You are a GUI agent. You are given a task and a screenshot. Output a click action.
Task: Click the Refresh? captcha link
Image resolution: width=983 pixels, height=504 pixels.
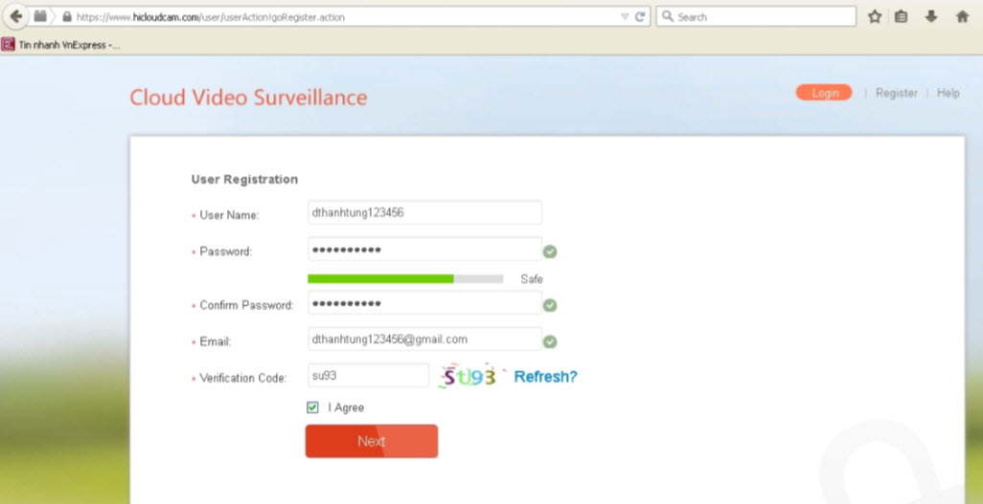click(545, 377)
